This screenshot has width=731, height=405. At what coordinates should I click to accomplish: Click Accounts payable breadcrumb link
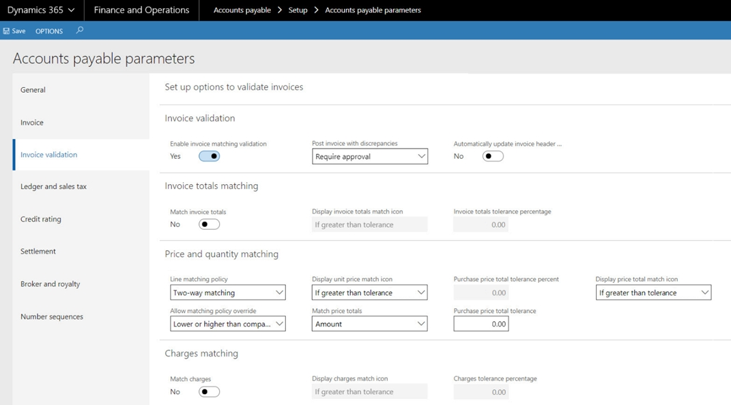[x=242, y=10]
